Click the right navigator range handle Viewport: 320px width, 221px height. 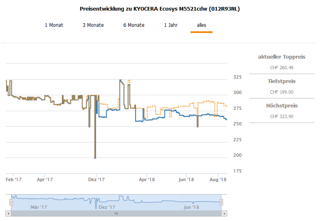pyautogui.click(x=221, y=202)
